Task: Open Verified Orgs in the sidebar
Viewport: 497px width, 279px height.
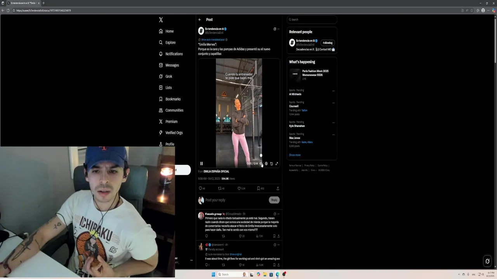Action: click(x=170, y=133)
